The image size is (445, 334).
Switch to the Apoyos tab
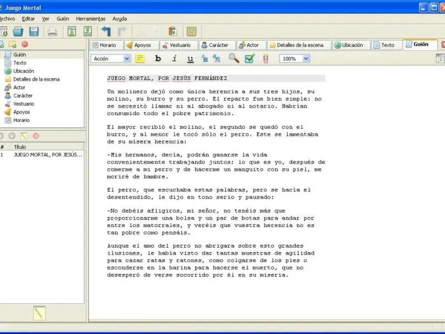142,45
